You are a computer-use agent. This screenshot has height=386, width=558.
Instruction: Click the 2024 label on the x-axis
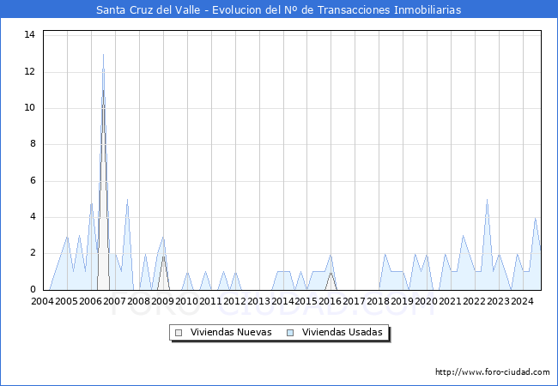click(522, 302)
